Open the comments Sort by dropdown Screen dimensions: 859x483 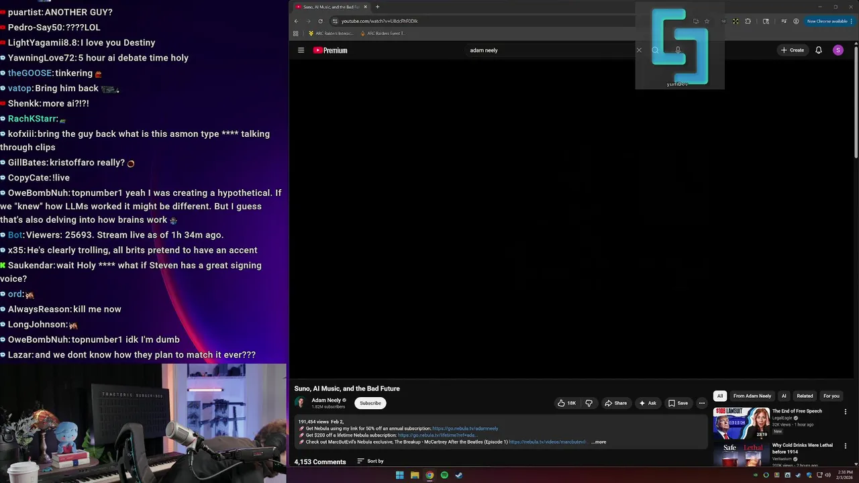(x=370, y=461)
